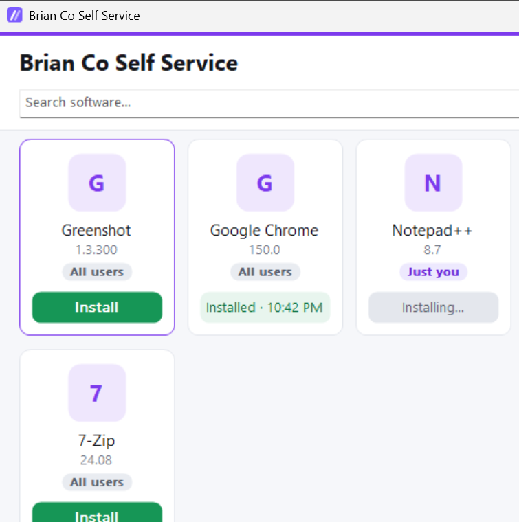519x522 pixels.
Task: Click the Notepad++ version 8.7
Action: point(432,250)
